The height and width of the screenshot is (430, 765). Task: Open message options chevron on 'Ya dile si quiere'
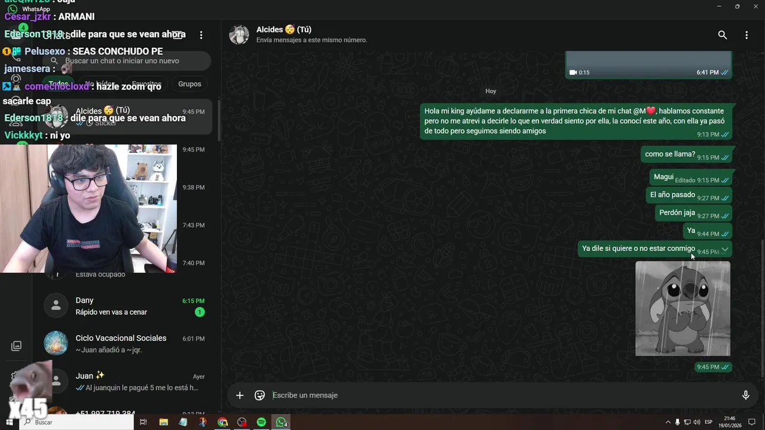pos(724,249)
